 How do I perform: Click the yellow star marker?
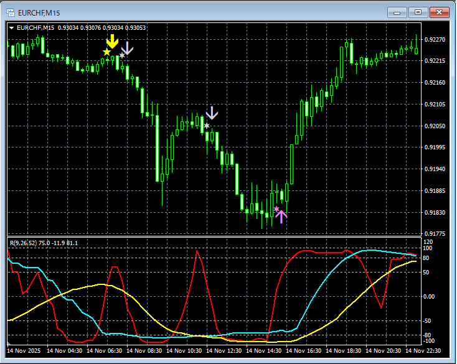(x=107, y=52)
